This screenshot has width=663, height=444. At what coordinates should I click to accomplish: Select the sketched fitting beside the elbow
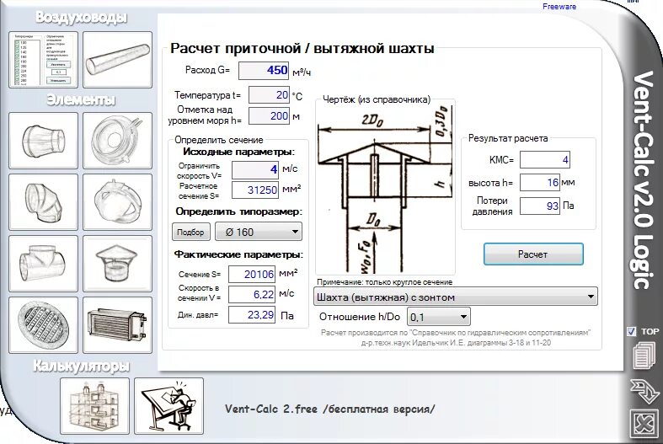point(118,201)
